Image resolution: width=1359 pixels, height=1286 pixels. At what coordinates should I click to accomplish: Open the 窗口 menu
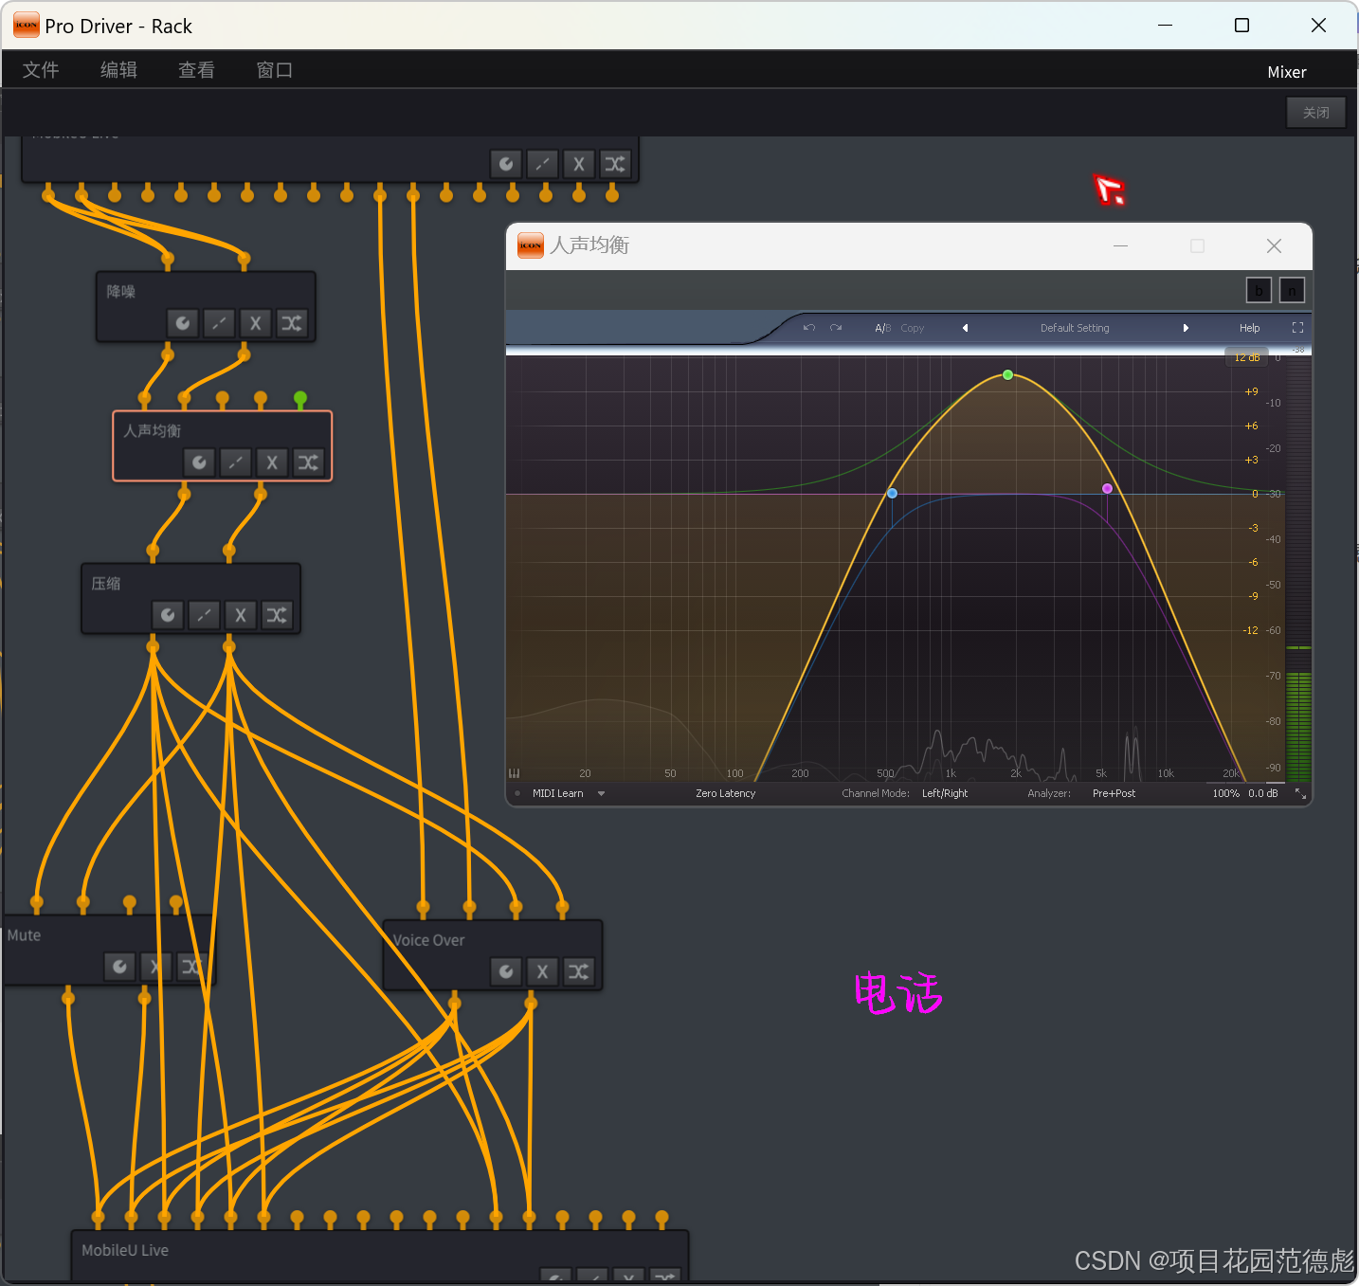point(274,70)
